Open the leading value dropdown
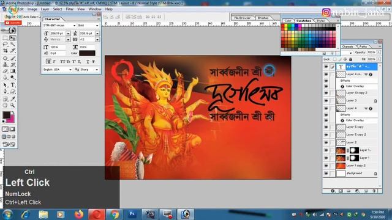Screen dimensions: 392x220 [97, 34]
